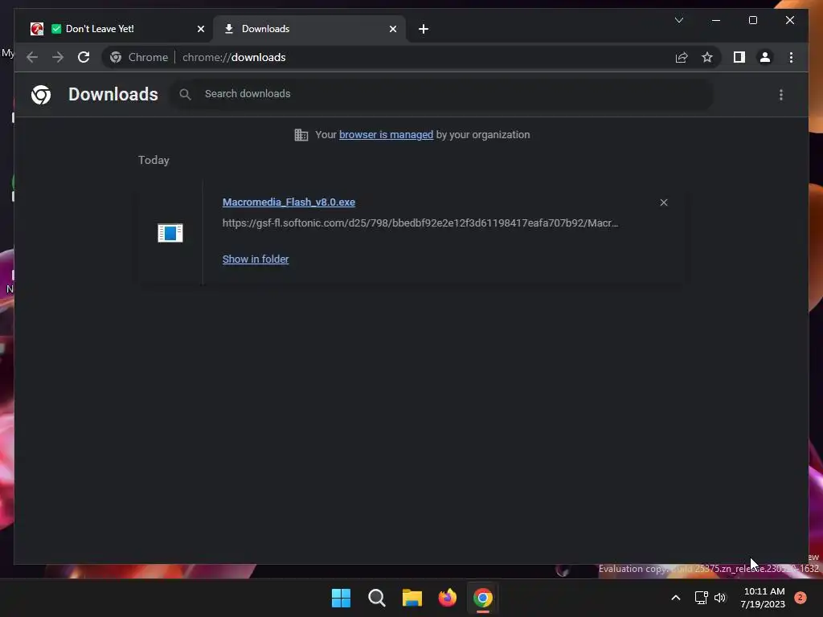Open Macromedia_Flash_v8.0.exe file link
Viewport: 823px width, 617px height.
(x=289, y=202)
